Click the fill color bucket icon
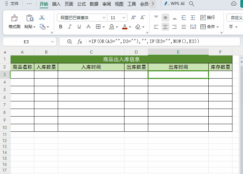The image size is (243, 174). tap(112, 27)
